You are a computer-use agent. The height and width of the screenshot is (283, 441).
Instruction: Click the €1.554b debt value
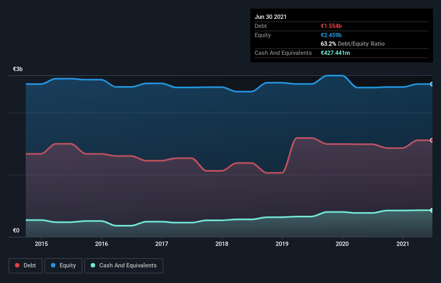click(331, 26)
